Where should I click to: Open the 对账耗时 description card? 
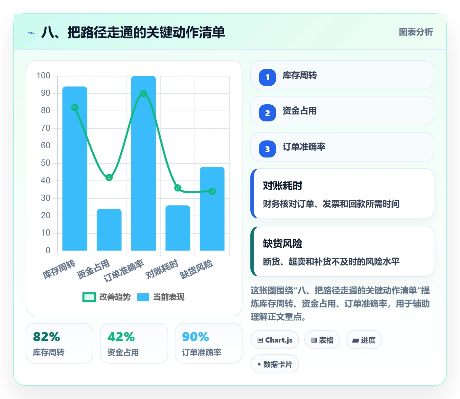[x=342, y=194]
